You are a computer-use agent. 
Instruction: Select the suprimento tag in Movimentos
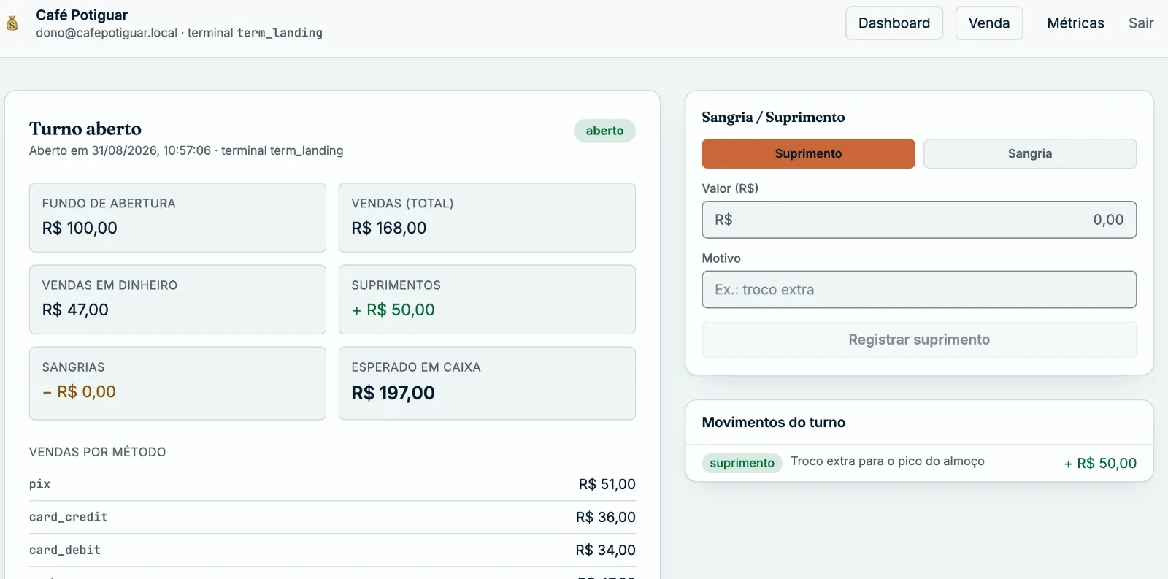[x=742, y=463]
